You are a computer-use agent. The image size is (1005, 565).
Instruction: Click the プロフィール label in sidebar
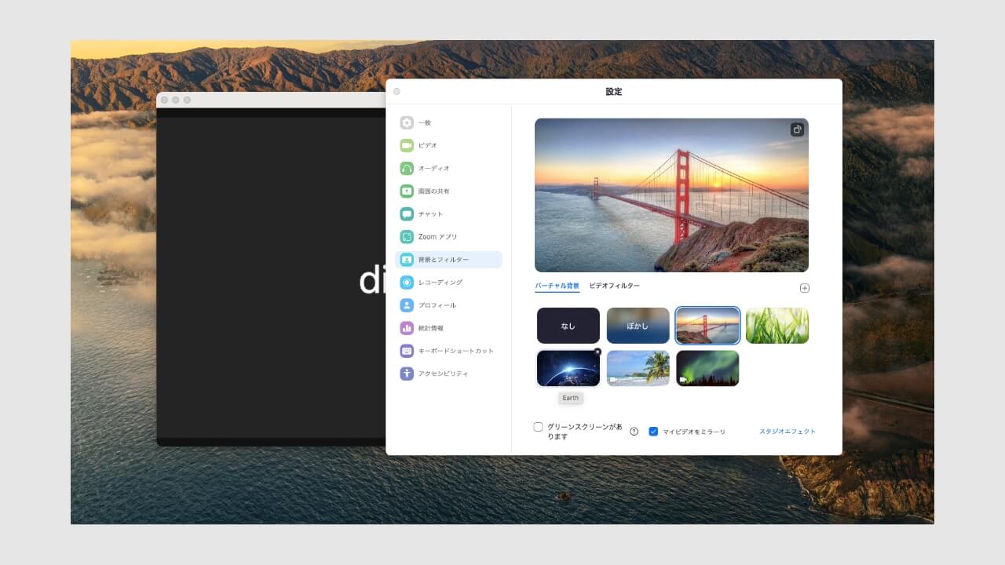pos(437,305)
